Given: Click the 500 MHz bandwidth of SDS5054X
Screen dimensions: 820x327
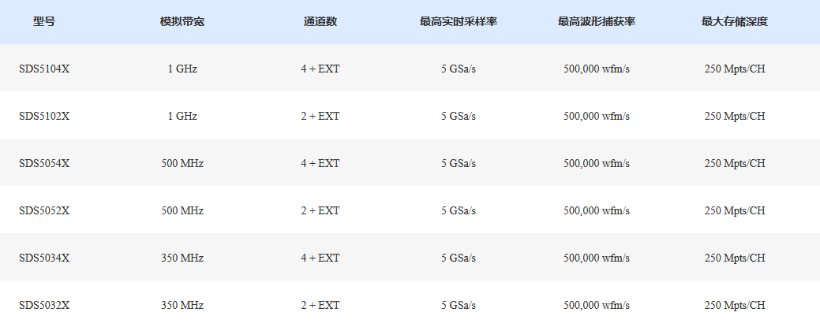Looking at the screenshot, I should [182, 164].
